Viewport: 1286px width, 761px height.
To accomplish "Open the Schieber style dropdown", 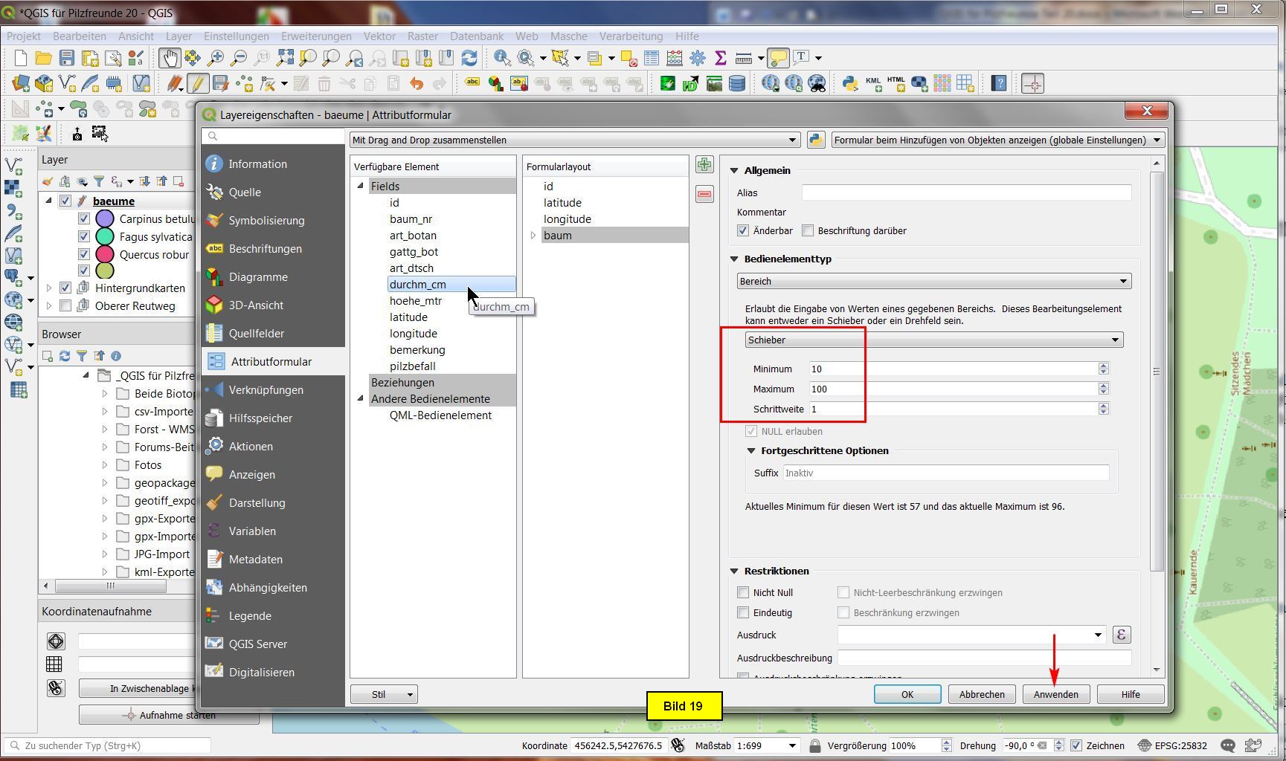I will click(933, 340).
